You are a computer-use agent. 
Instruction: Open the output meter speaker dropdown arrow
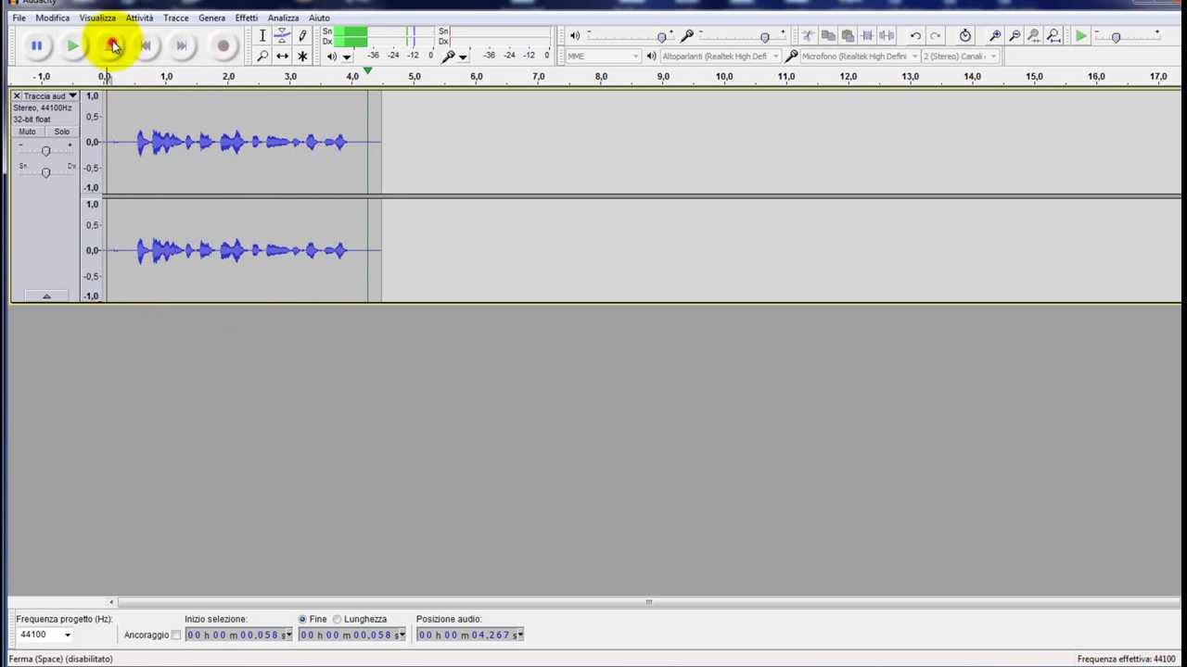coord(346,57)
